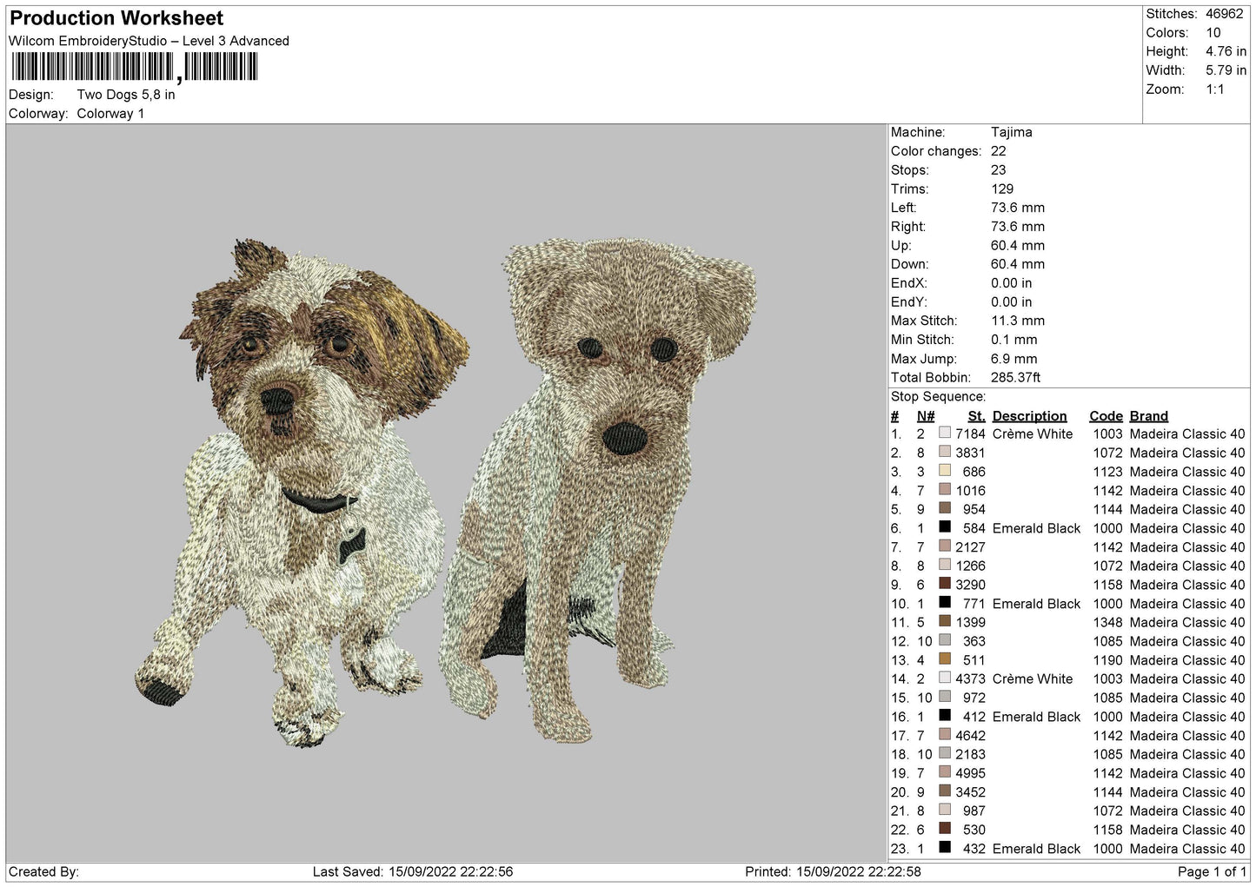Click the Trims value '129'
The width and height of the screenshot is (1256, 887).
tap(1002, 189)
